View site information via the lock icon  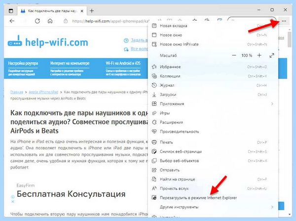pyautogui.click(x=66, y=21)
